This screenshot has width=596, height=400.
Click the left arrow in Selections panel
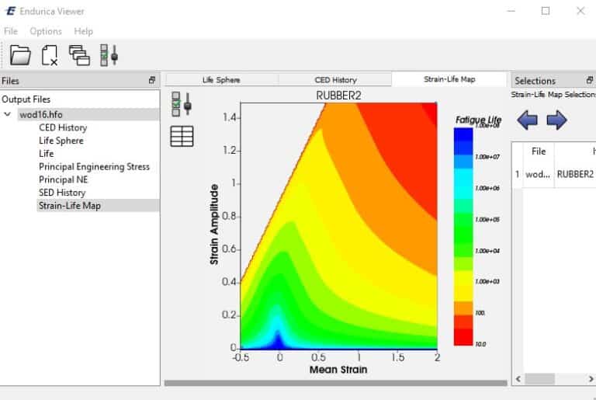[528, 120]
